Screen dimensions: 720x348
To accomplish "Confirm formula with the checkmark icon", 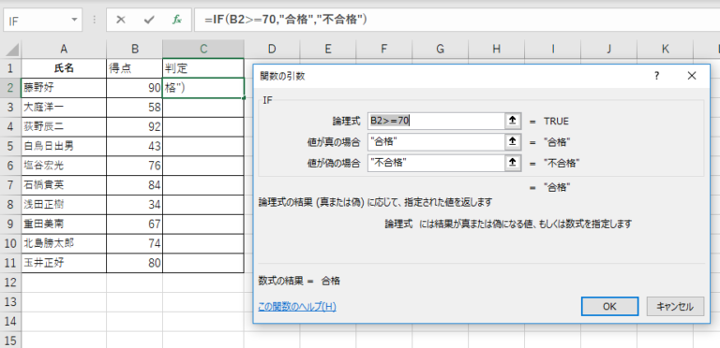I will (x=149, y=20).
